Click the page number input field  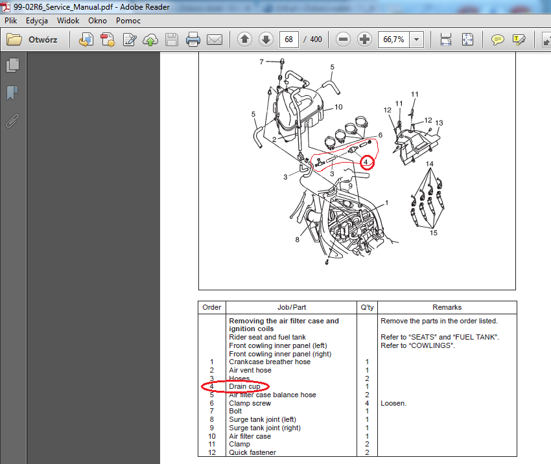coord(288,40)
